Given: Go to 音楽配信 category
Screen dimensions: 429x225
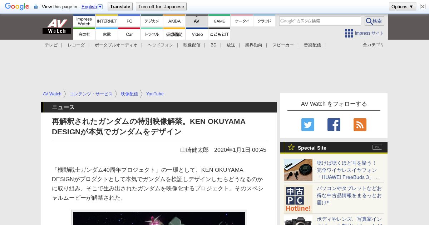Looking at the screenshot, I should coord(312,45).
